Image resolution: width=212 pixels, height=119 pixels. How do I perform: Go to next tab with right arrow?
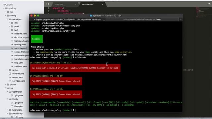click(x=49, y=4)
